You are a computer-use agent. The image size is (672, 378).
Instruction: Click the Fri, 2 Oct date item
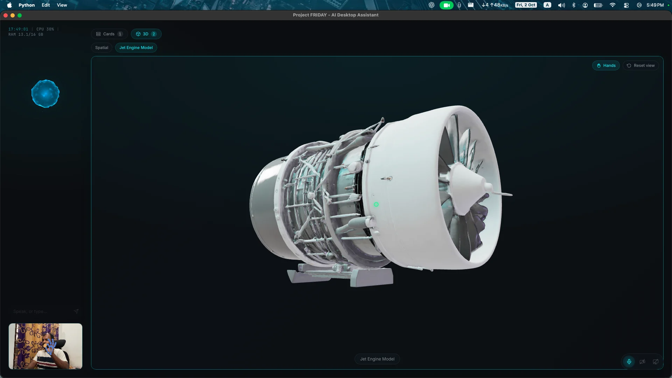click(526, 5)
